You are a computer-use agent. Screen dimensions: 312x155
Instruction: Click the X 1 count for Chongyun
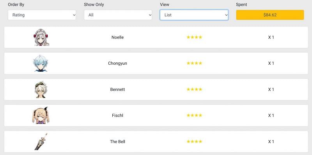pyautogui.click(x=271, y=63)
